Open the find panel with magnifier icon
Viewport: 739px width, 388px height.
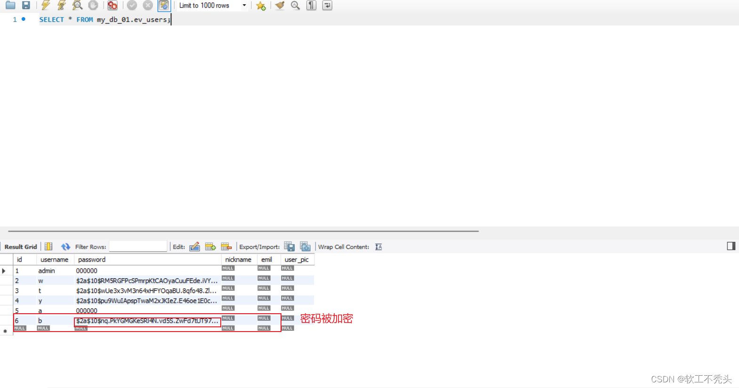point(296,5)
